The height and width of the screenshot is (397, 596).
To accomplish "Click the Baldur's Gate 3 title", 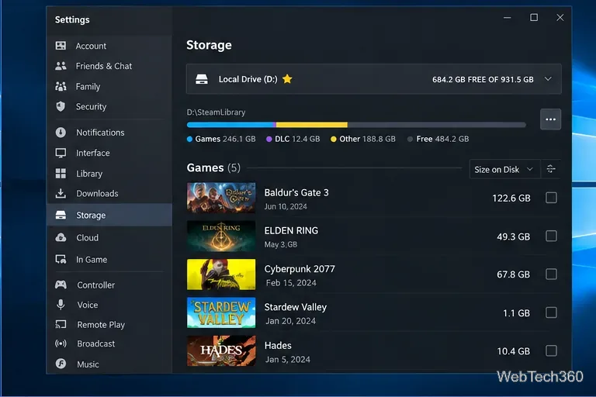I will [x=296, y=192].
